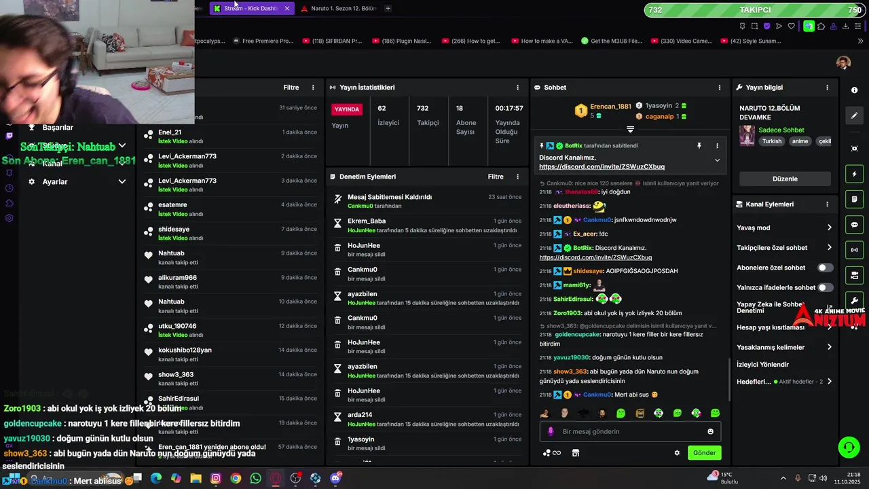This screenshot has width=869, height=489.
Task: Open Google Chrome from taskbar
Action: (x=236, y=479)
